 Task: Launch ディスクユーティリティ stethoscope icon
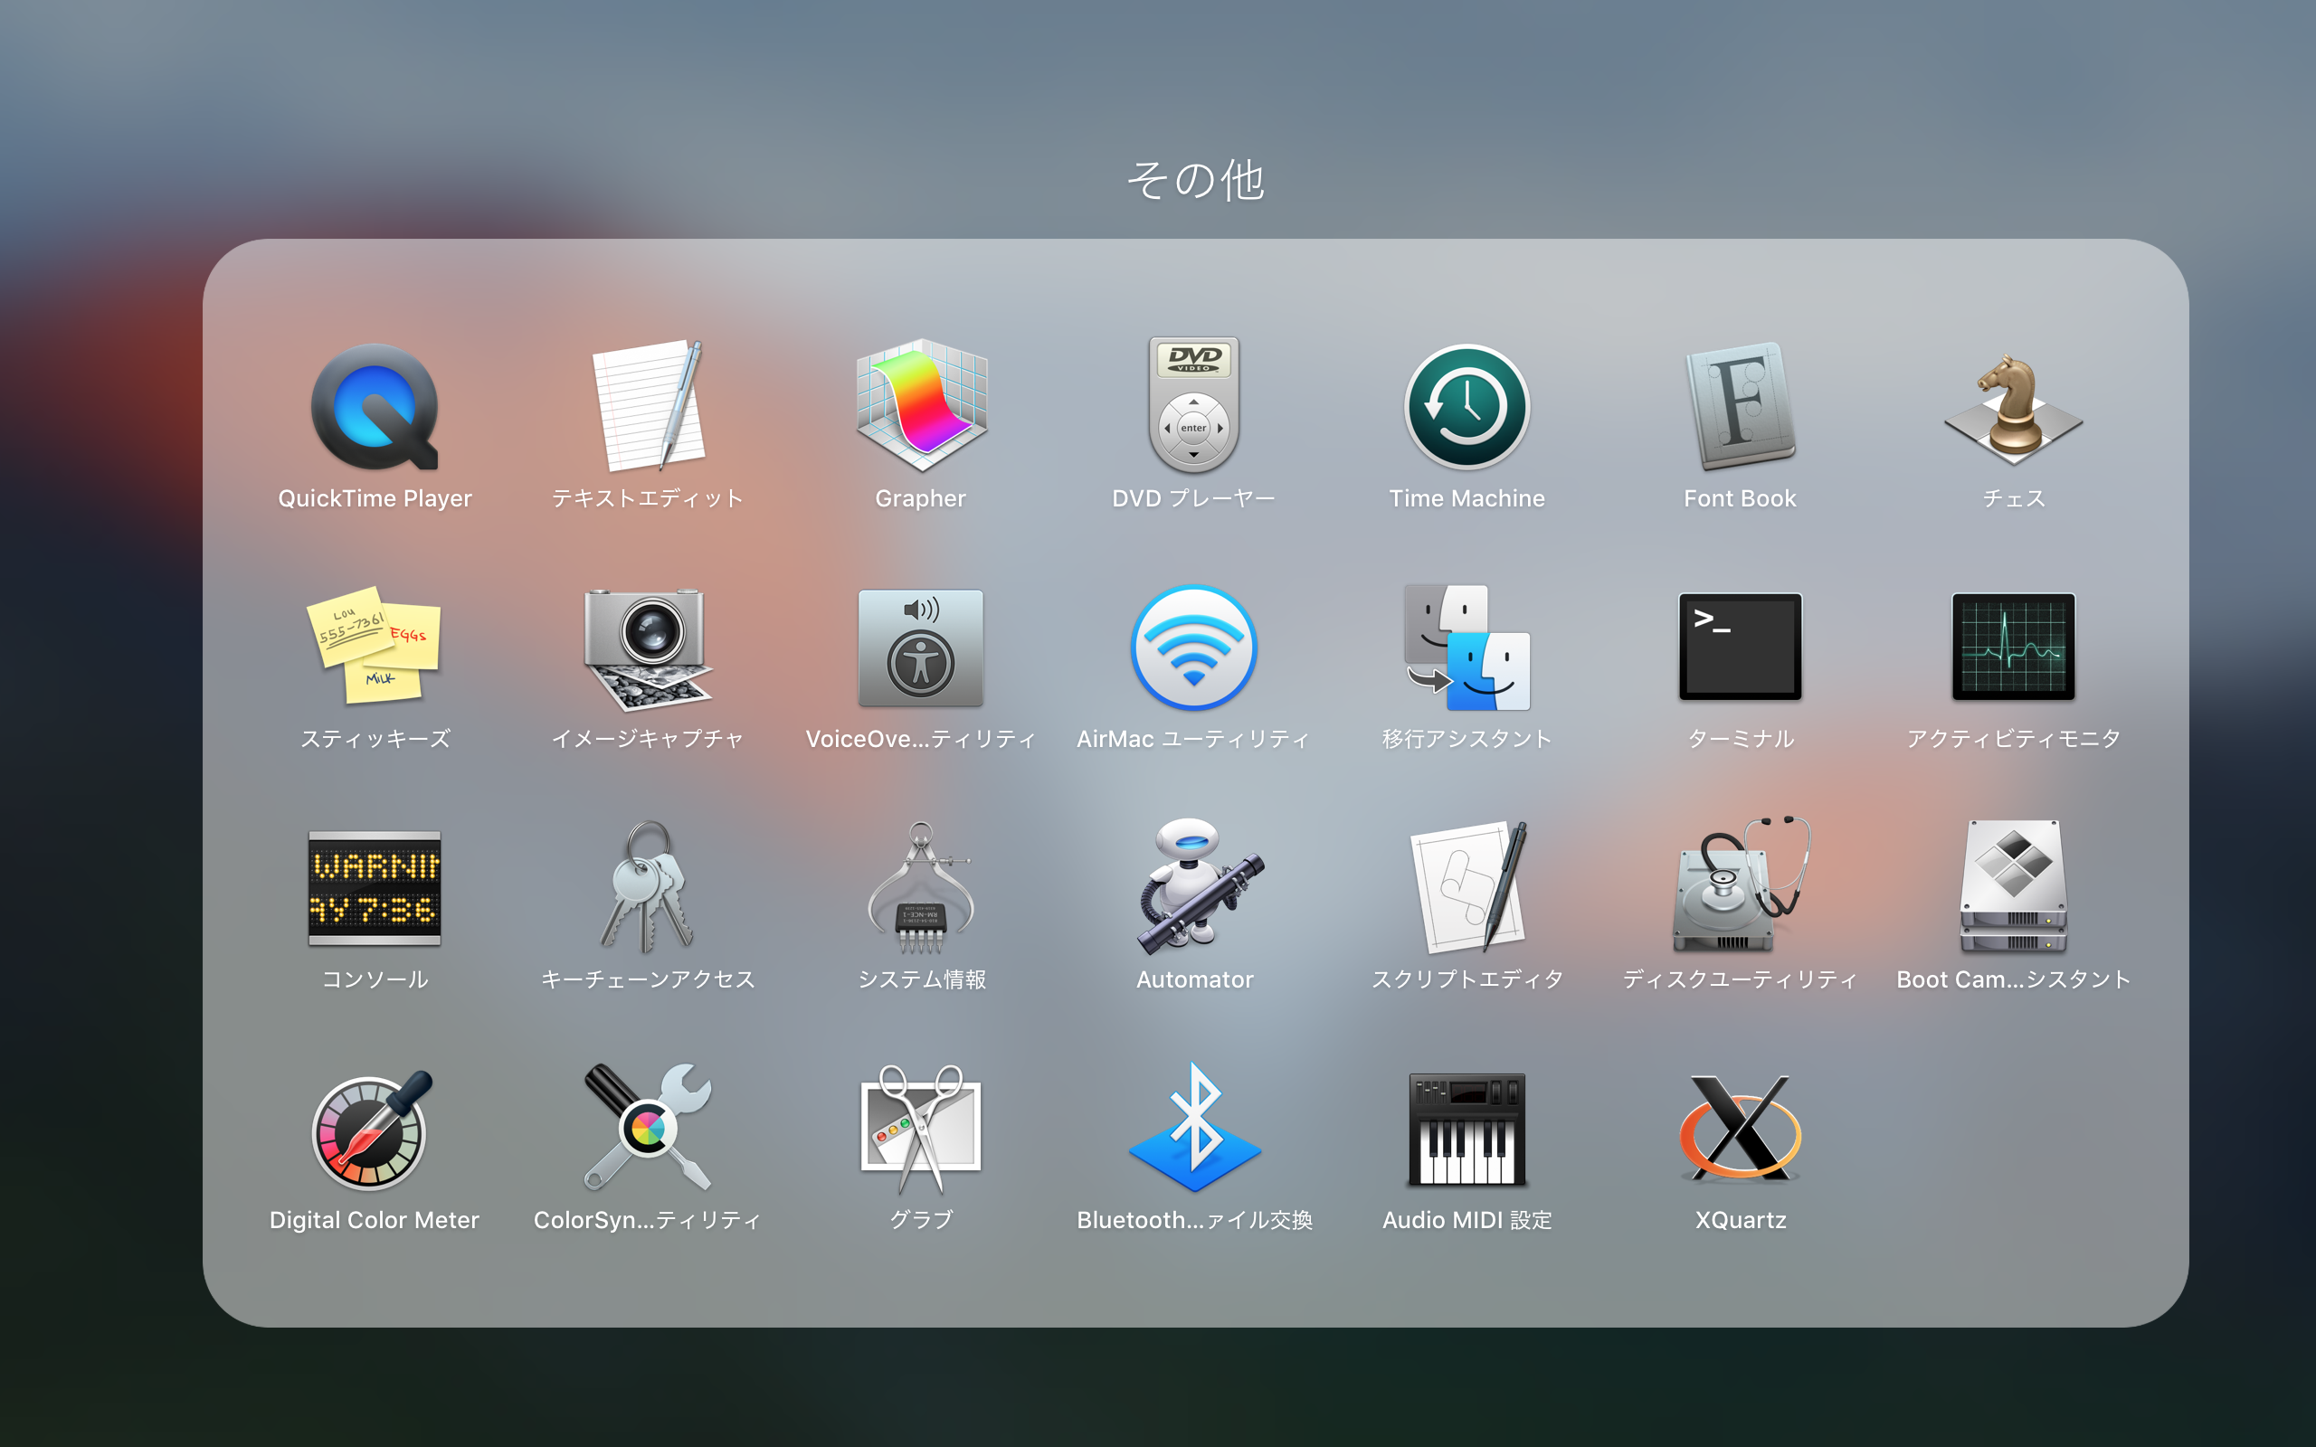pos(1740,885)
